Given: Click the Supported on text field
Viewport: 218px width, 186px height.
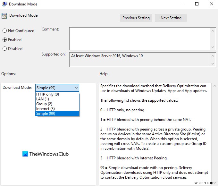Looking at the screenshot, I should (140, 60).
